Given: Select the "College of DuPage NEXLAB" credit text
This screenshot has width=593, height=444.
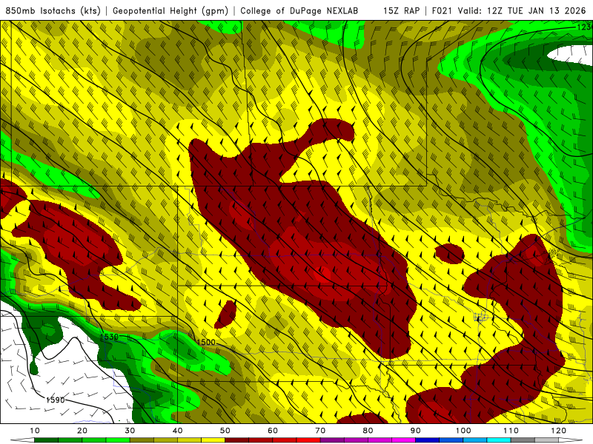Looking at the screenshot, I should (299, 10).
